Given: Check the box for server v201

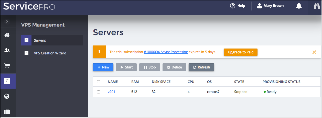Looking at the screenshot, I should point(99,92).
